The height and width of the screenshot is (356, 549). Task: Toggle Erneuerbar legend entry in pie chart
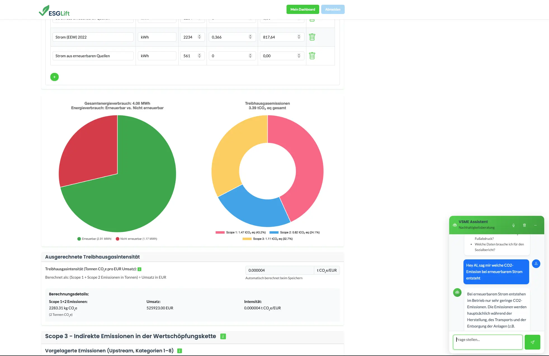click(94, 239)
